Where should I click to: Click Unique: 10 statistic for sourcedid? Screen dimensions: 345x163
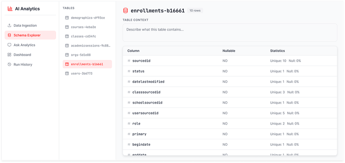click(278, 61)
